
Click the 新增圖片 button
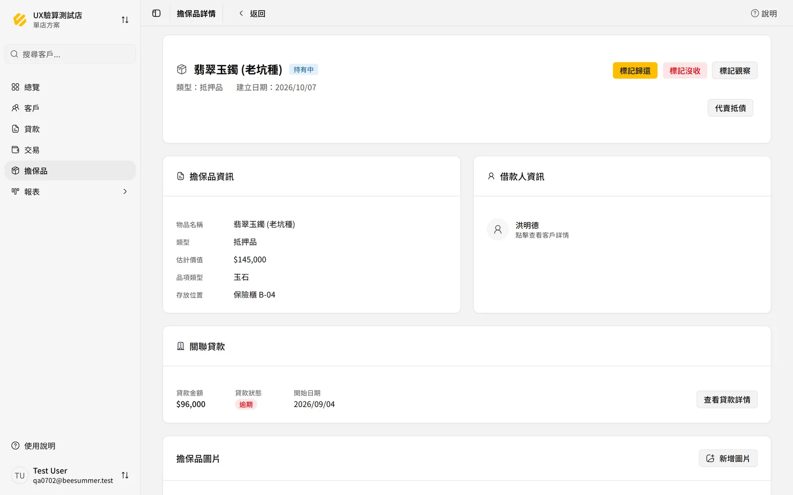tap(728, 458)
